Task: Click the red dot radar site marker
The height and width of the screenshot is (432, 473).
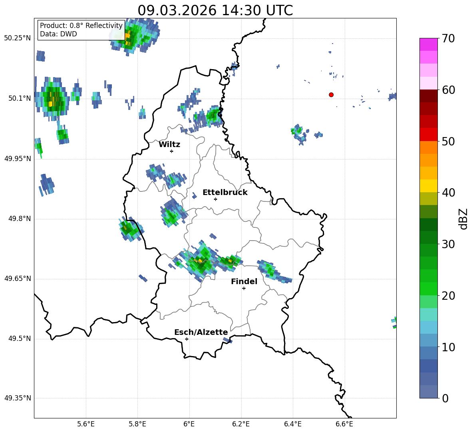Action: (x=331, y=95)
